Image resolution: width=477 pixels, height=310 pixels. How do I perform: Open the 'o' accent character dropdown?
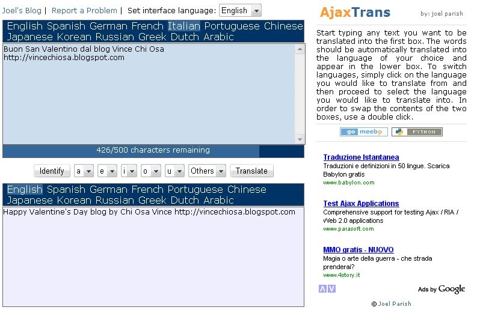tap(151, 171)
